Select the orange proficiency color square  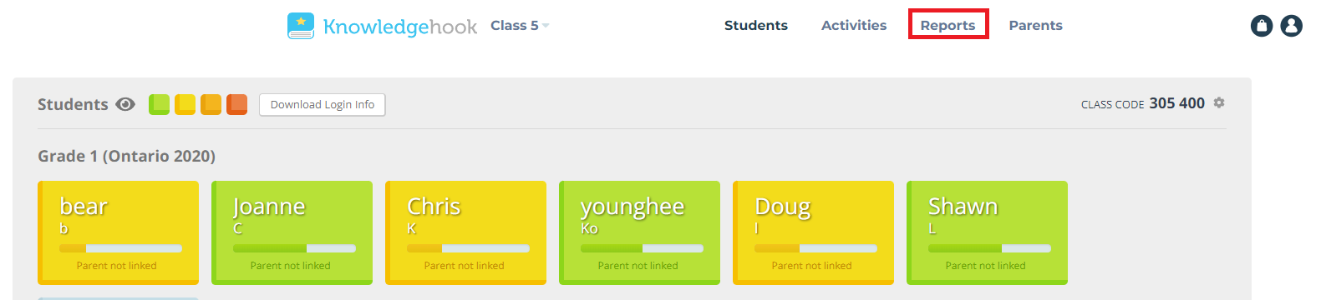click(x=211, y=104)
